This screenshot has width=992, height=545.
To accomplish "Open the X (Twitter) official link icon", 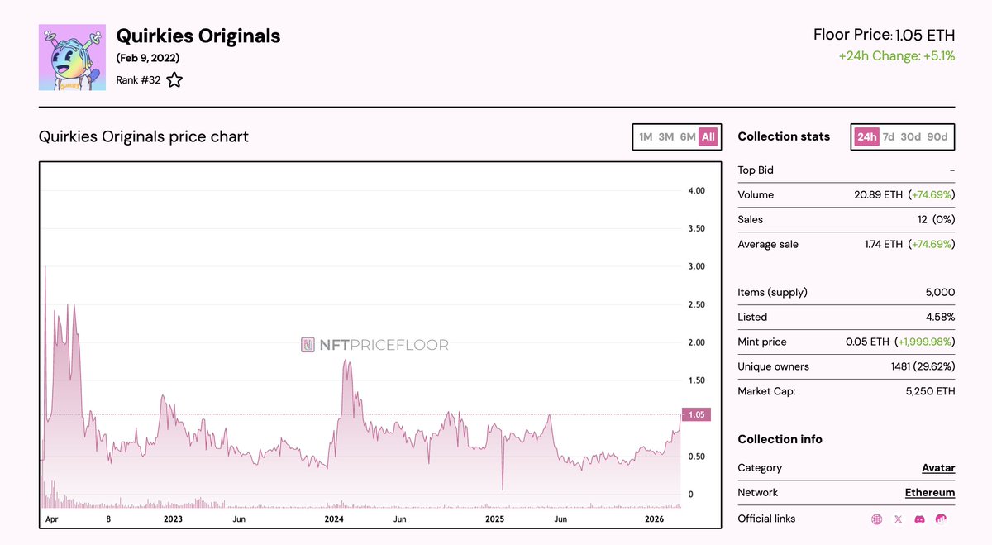I will 899,519.
